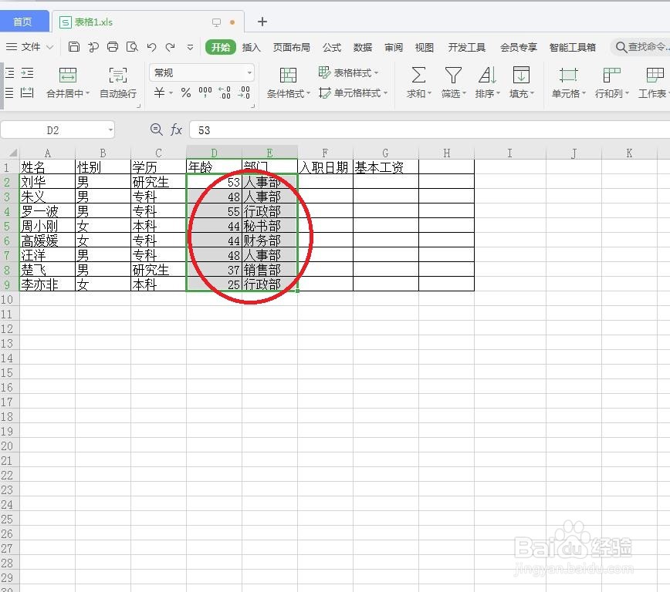The image size is (670, 592).
Task: Apply percent style format
Action: tap(186, 92)
